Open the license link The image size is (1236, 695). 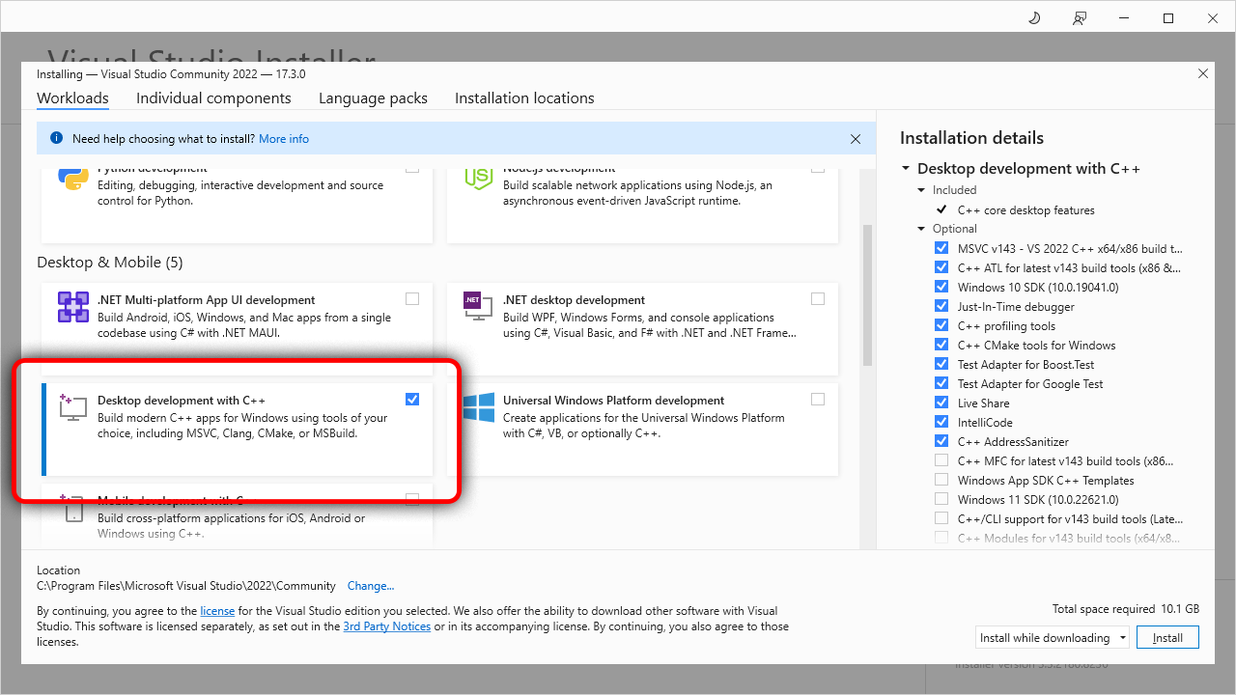[x=217, y=611]
